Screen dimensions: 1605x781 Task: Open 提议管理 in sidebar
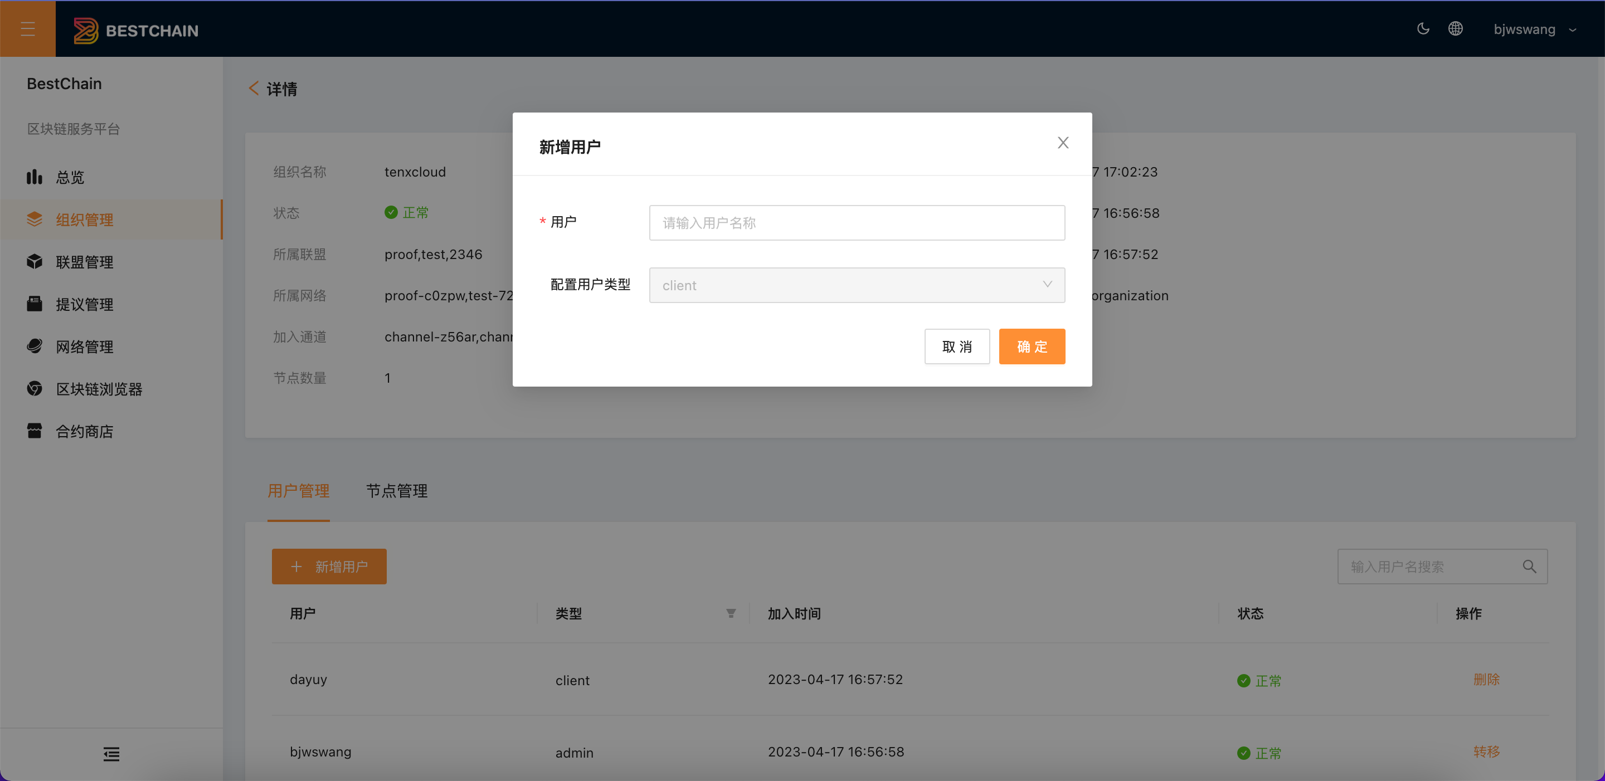111,304
